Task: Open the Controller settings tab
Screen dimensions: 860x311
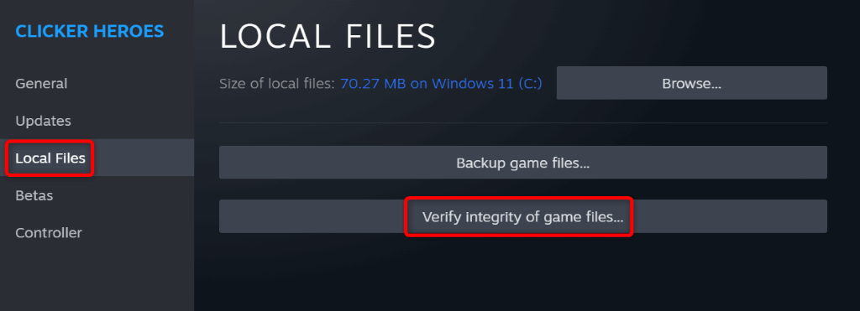Action: pos(48,233)
